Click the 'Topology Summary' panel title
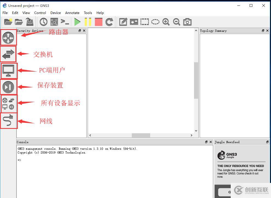Image resolution: width=271 pixels, height=198 pixels. (x=213, y=31)
